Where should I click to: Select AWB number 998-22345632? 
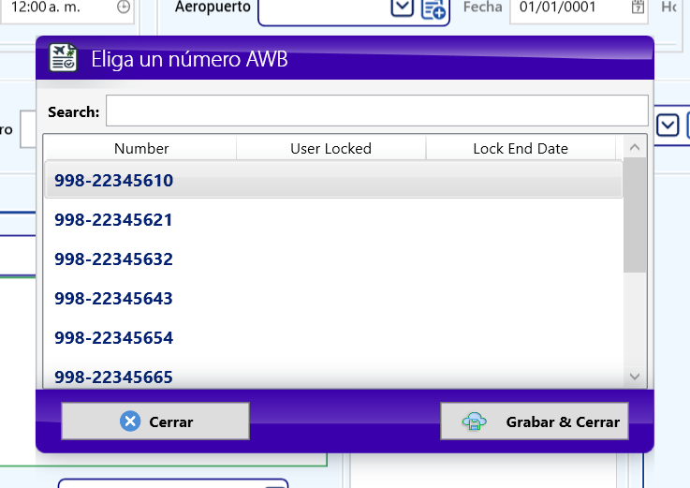click(333, 259)
